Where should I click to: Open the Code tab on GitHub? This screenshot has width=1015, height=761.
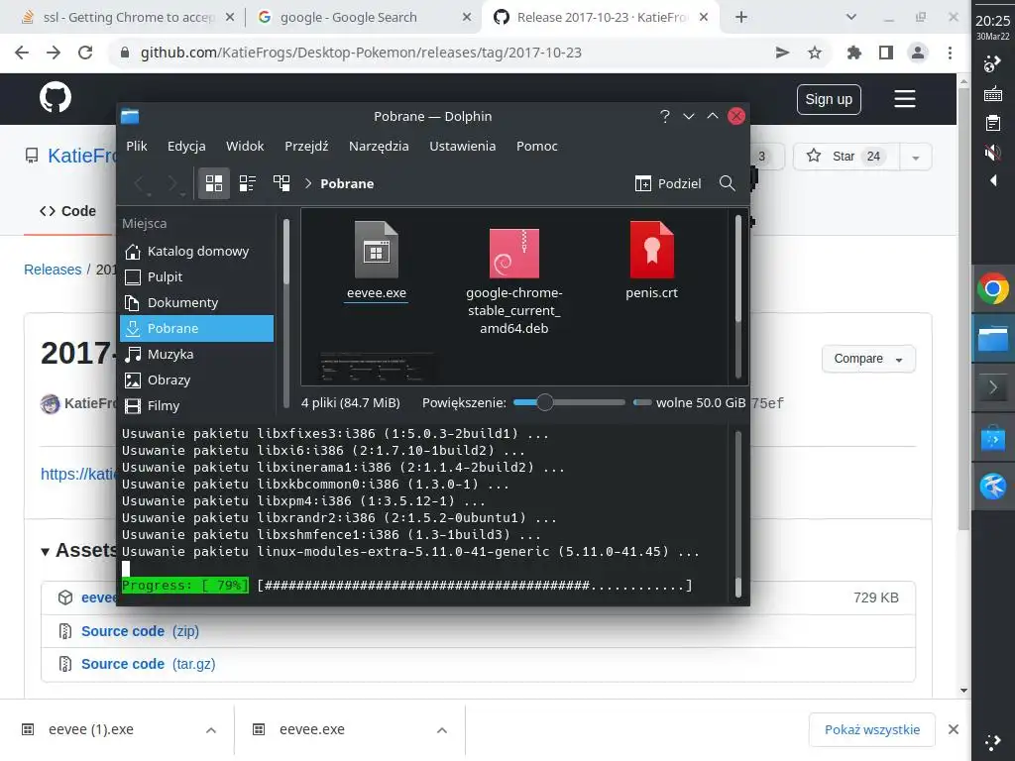[68, 212]
